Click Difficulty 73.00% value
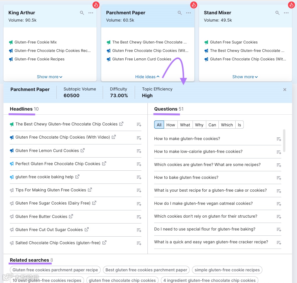The image size is (297, 283). tap(119, 95)
